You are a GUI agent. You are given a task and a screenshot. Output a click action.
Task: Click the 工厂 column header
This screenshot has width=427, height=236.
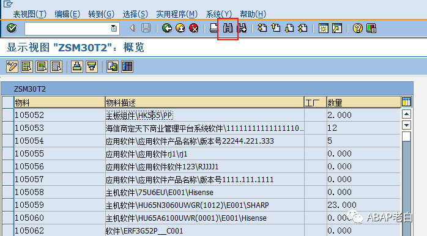[315, 103]
